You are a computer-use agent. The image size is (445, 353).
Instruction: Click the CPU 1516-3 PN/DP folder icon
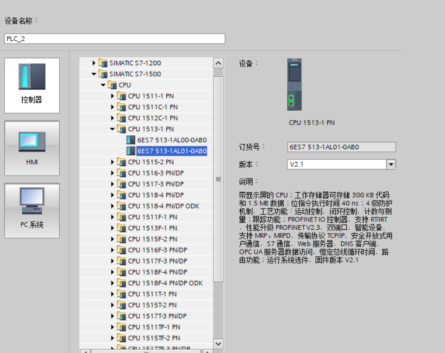(x=121, y=173)
